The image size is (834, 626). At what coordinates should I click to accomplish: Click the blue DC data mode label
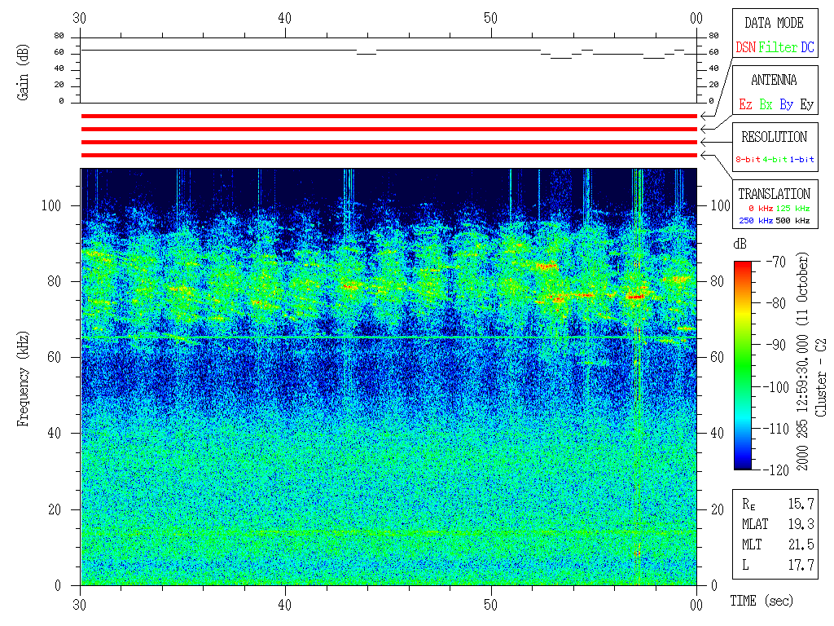click(x=806, y=48)
